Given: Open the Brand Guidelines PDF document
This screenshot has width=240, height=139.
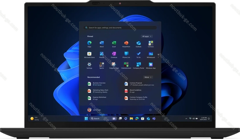Looking at the screenshot, I should click(x=135, y=91).
